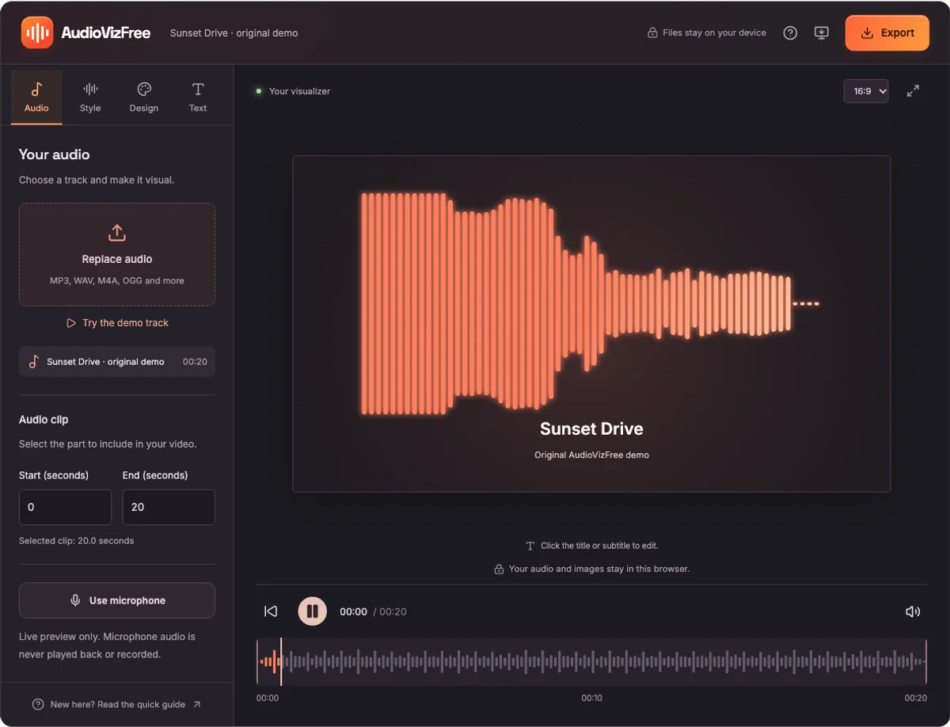Click the 00:10 timeline marker label
Screen dimensions: 950x727
pos(591,698)
